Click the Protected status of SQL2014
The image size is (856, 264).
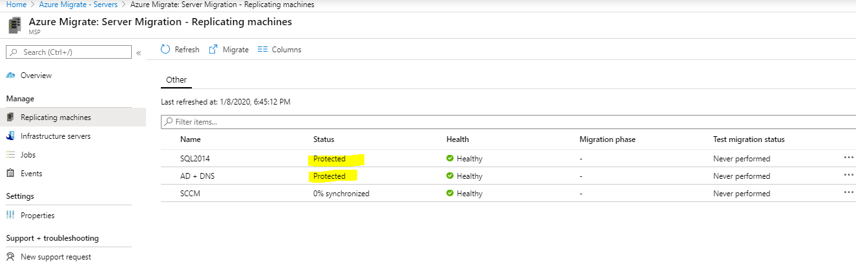tap(329, 159)
